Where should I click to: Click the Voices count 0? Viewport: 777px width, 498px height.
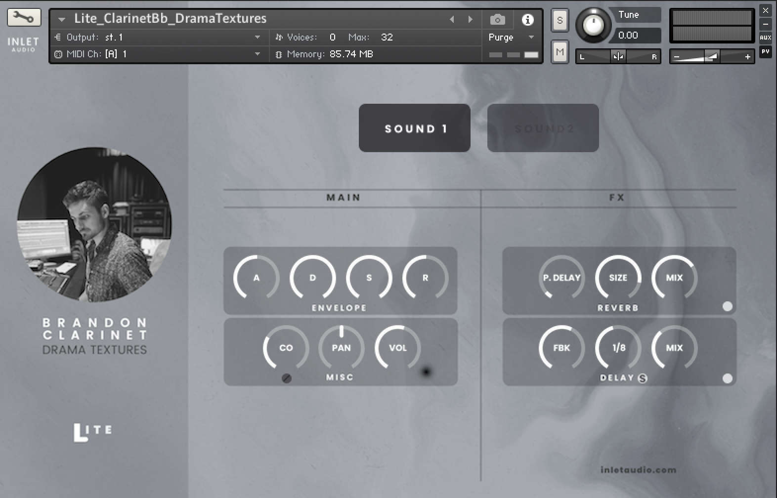(332, 37)
